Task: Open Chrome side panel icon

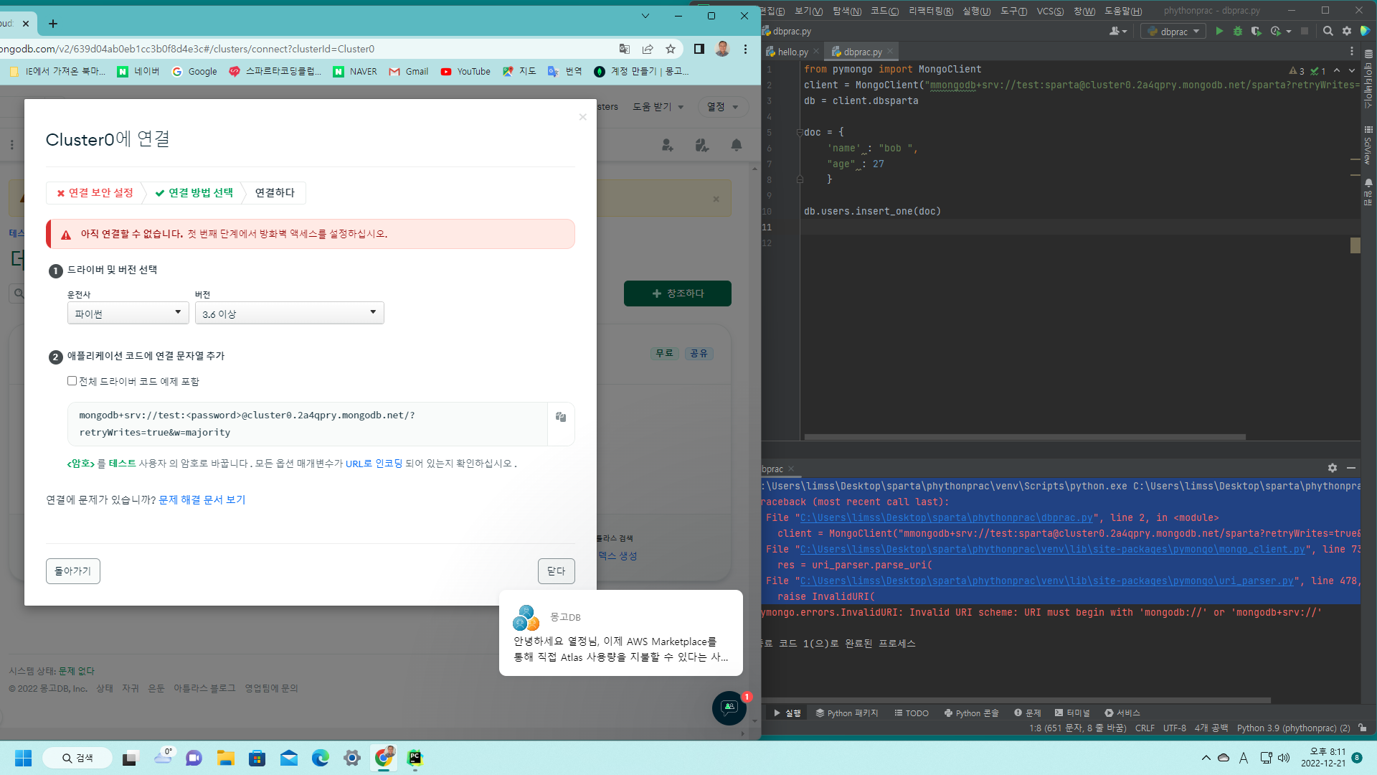Action: click(x=699, y=49)
